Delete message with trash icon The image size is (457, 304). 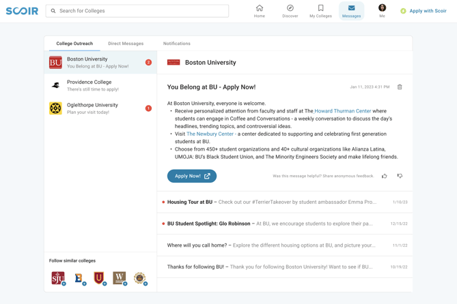tap(400, 87)
